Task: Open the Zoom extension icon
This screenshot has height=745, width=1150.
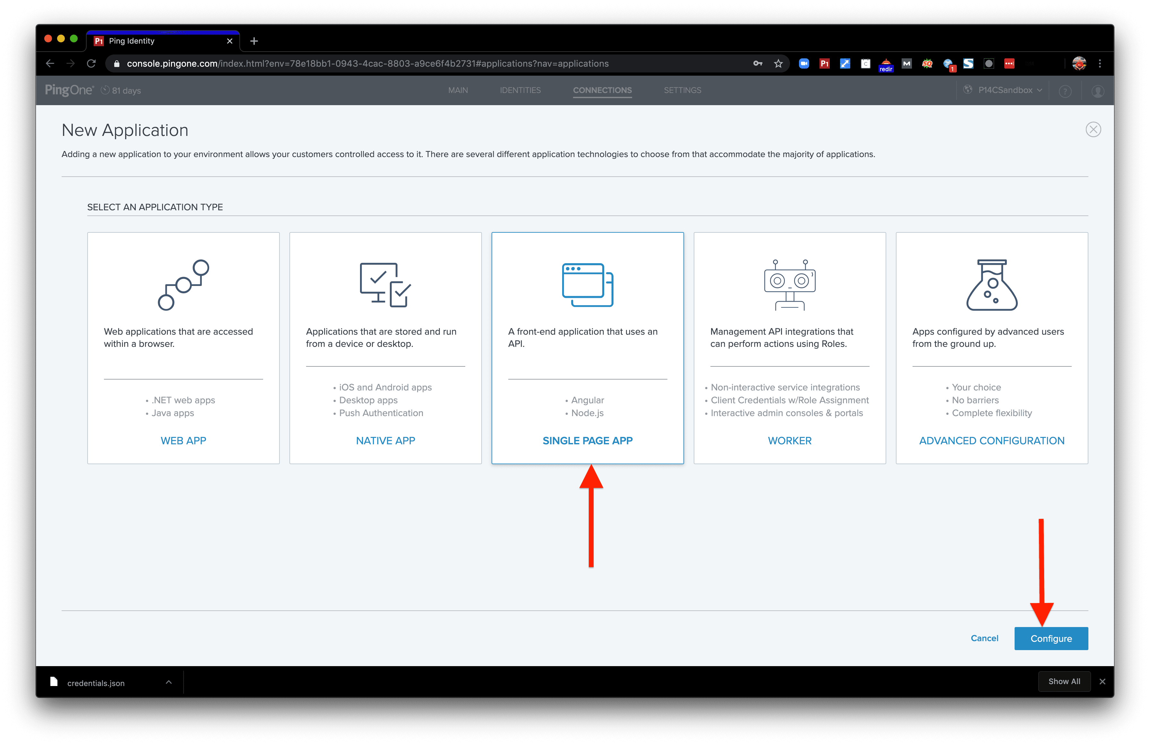Action: tap(803, 63)
